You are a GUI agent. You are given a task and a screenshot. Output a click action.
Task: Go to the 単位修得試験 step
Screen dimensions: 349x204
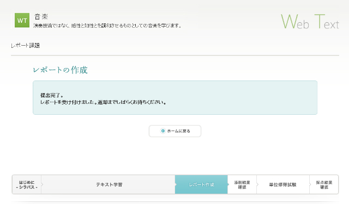[283, 184]
